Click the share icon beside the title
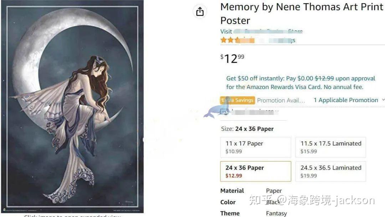 click(200, 11)
